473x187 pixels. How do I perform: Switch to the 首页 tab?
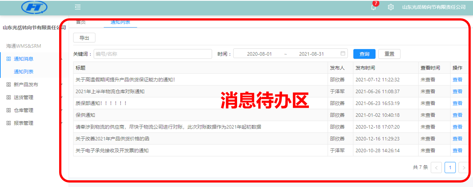(x=81, y=22)
